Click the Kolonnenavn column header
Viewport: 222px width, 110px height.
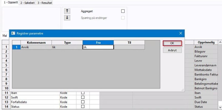pos(36,43)
